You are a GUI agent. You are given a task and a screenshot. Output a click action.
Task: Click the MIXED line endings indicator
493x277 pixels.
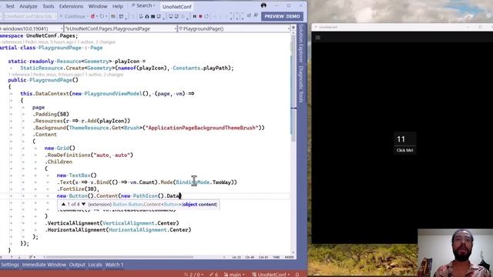coord(290,257)
